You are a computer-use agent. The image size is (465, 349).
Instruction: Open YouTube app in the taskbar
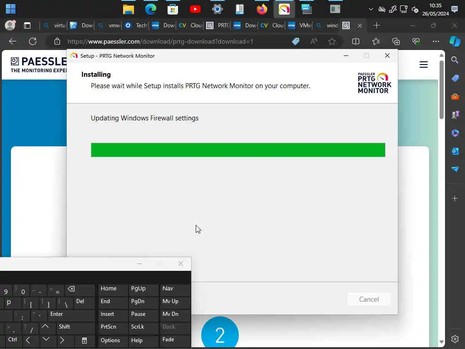click(195, 9)
